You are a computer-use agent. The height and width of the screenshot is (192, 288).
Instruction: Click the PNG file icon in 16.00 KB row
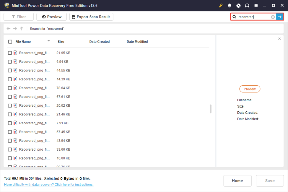tap(15, 158)
